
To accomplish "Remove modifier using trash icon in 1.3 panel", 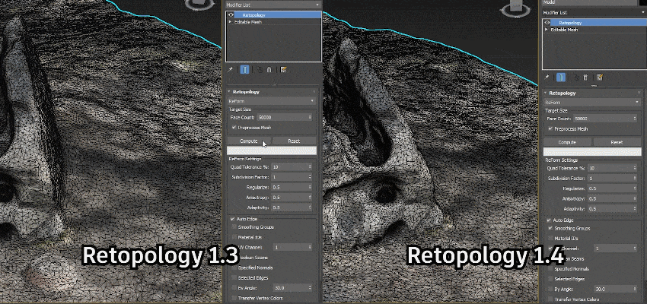I will pos(269,70).
